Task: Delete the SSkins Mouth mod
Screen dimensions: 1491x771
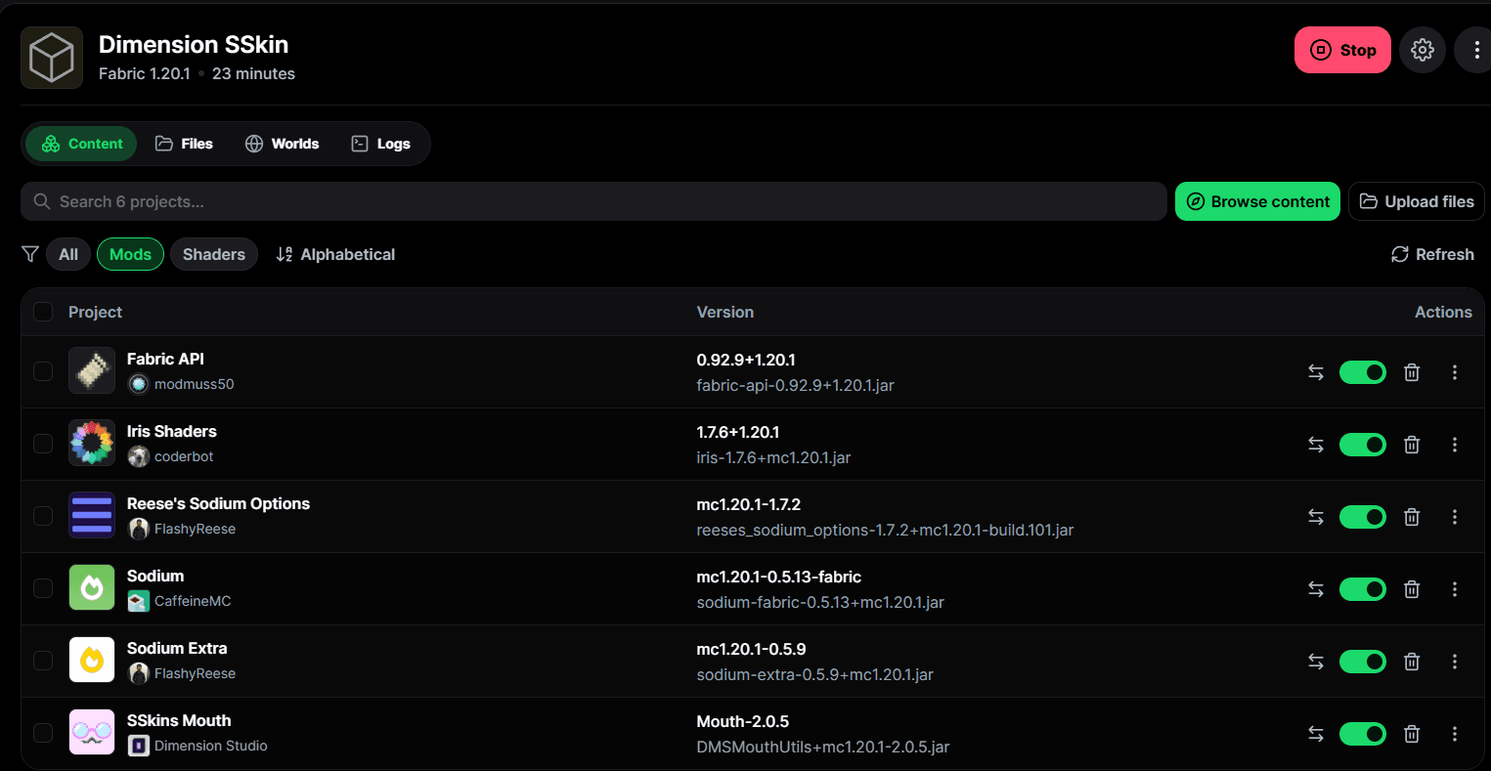Action: (1412, 734)
